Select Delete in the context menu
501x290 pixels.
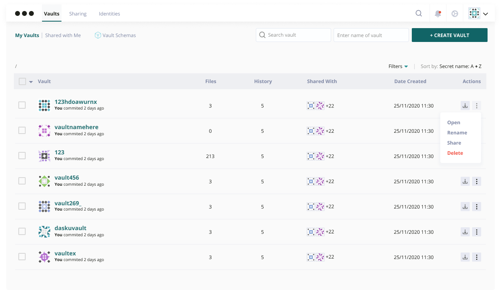(x=455, y=153)
